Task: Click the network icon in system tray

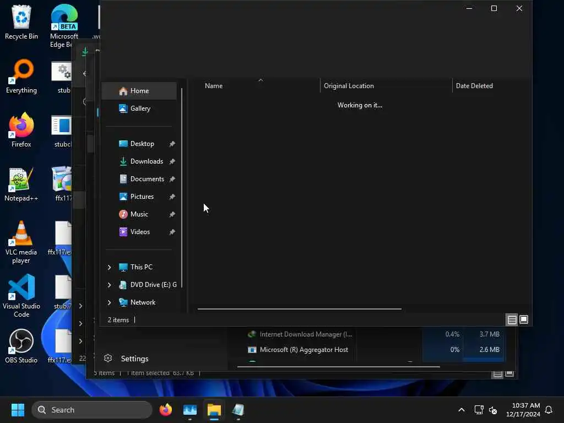Action: [x=479, y=410]
